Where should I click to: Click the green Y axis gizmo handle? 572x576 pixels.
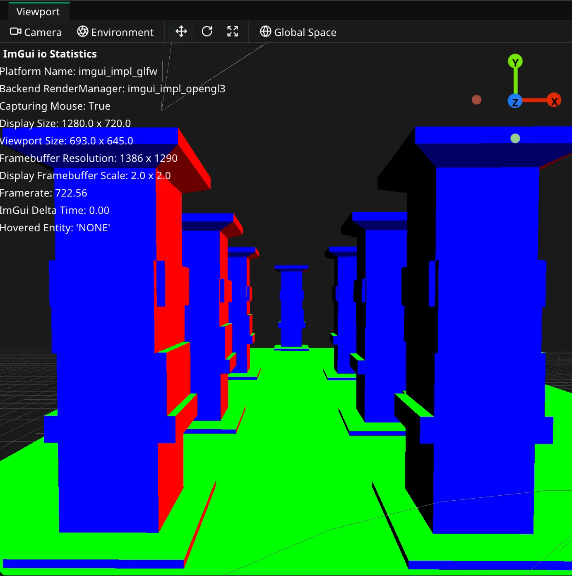click(x=515, y=62)
